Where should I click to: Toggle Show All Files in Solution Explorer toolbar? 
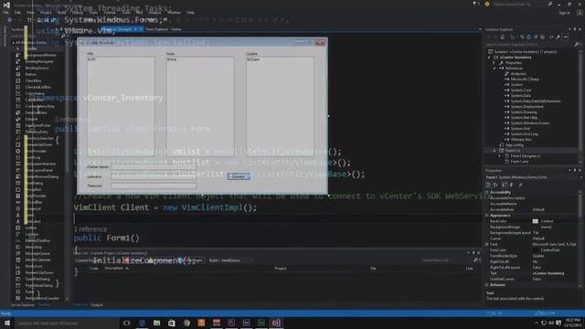coord(542,37)
